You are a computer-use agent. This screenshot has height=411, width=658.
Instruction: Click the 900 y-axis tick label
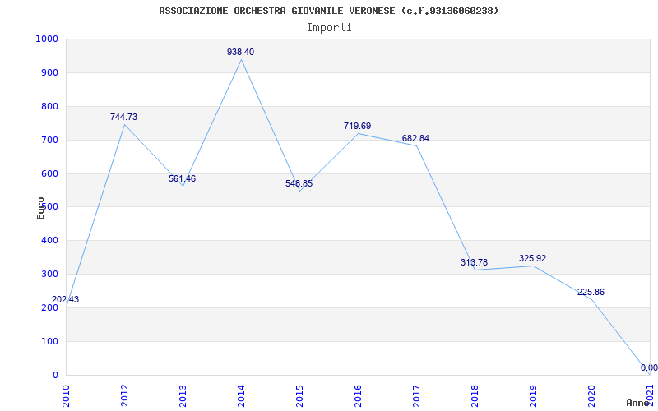pyautogui.click(x=49, y=72)
